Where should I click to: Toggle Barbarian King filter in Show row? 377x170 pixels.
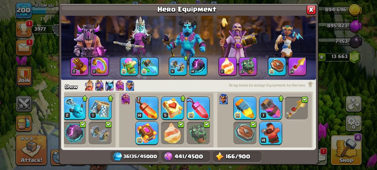(89, 86)
